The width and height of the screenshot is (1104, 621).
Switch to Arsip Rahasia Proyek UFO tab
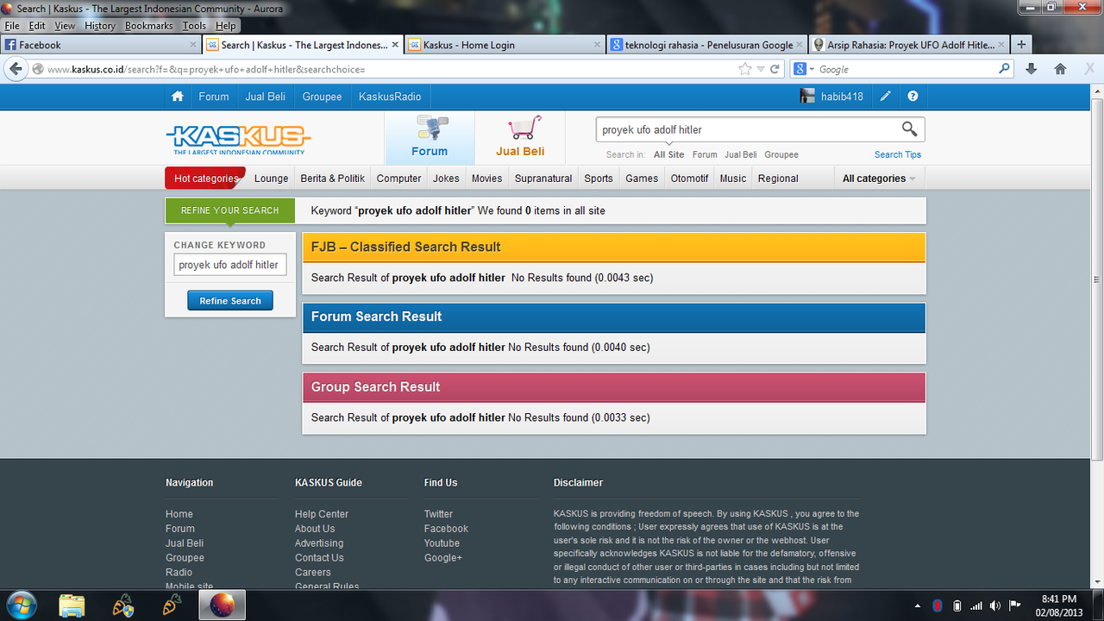(x=907, y=45)
